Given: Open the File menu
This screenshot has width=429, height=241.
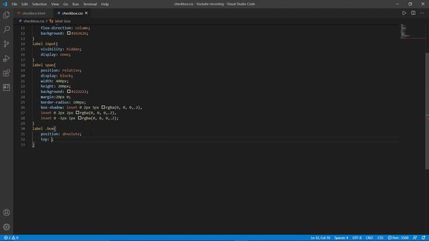Looking at the screenshot, I should (x=14, y=4).
